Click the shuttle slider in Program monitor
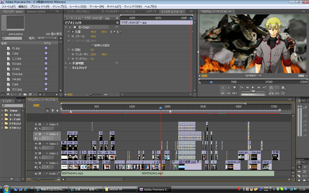The height and width of the screenshot is (193, 309). tap(253, 92)
